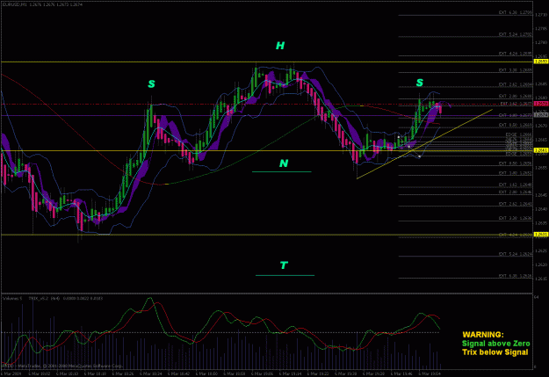Click the 'Volumes 5' indicator label
The image size is (549, 377).
(x=12, y=298)
